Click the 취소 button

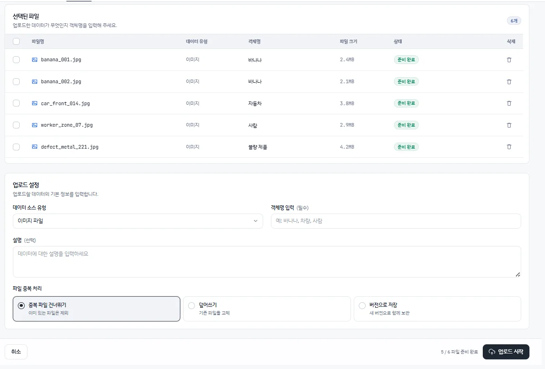click(x=16, y=352)
